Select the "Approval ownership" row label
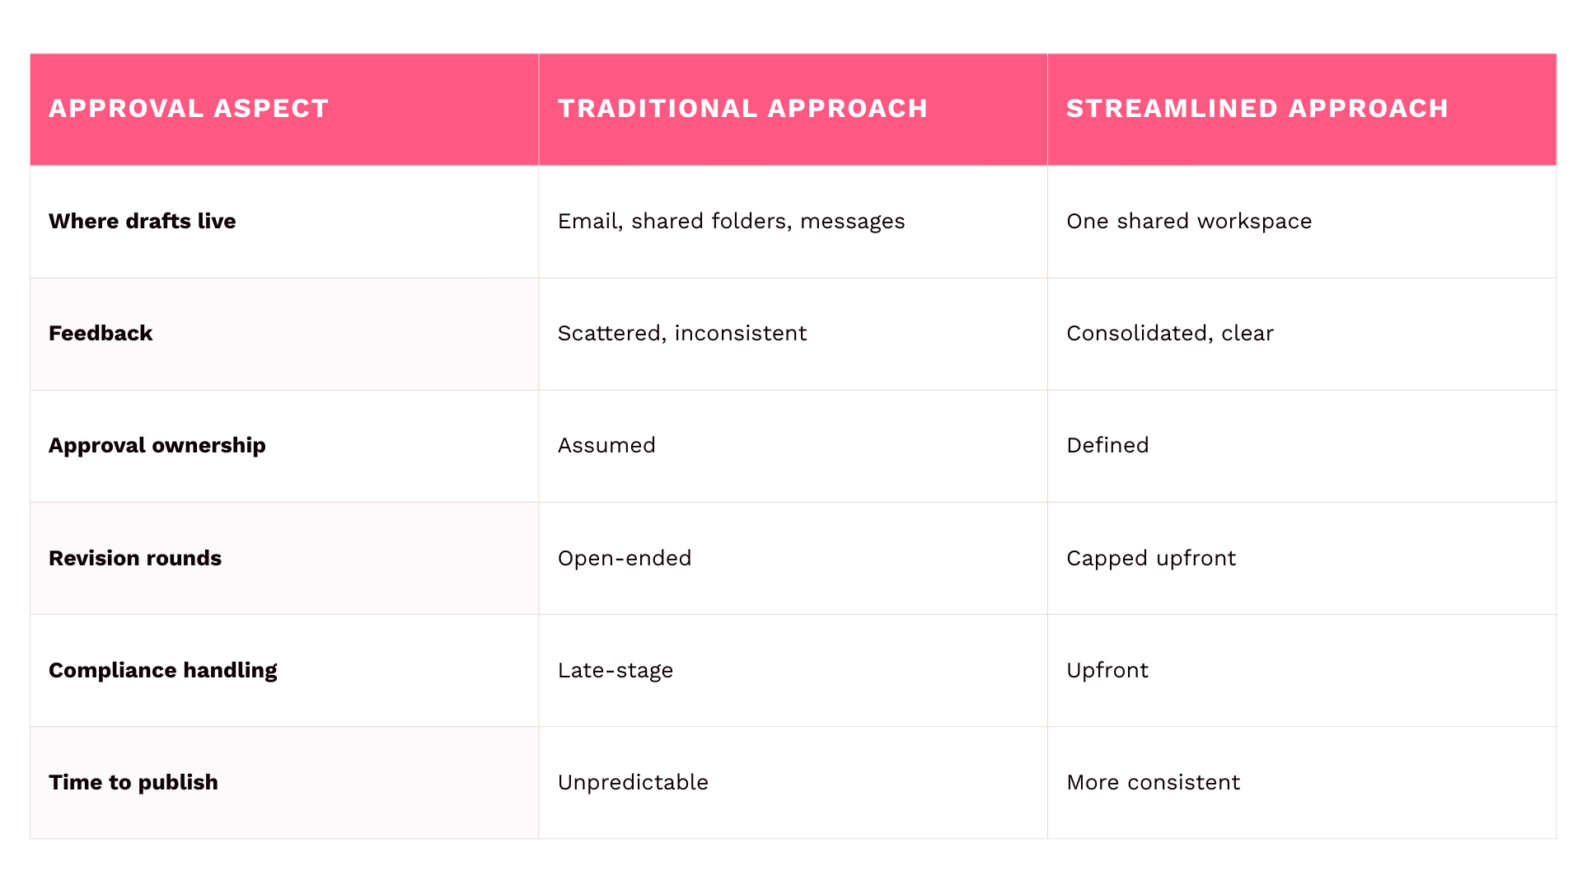The height and width of the screenshot is (890, 1582). point(157,445)
